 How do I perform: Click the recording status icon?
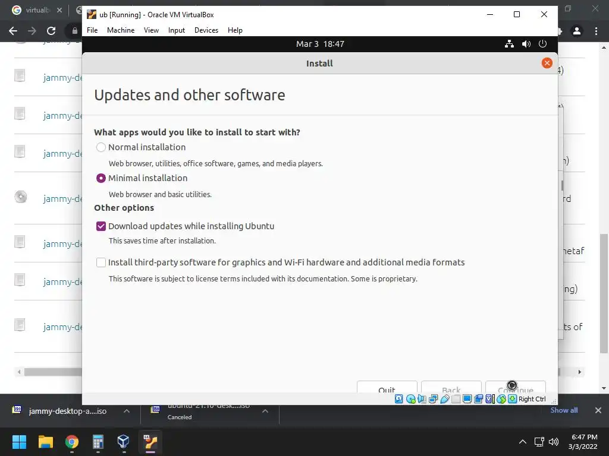479,399
